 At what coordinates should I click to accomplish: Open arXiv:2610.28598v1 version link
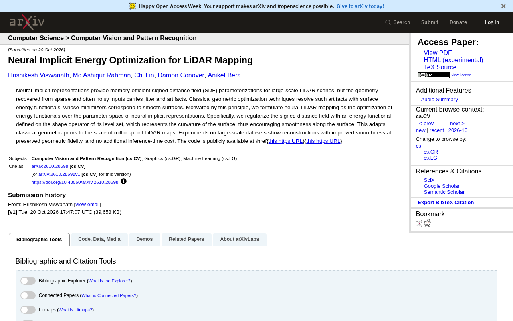pyautogui.click(x=59, y=174)
